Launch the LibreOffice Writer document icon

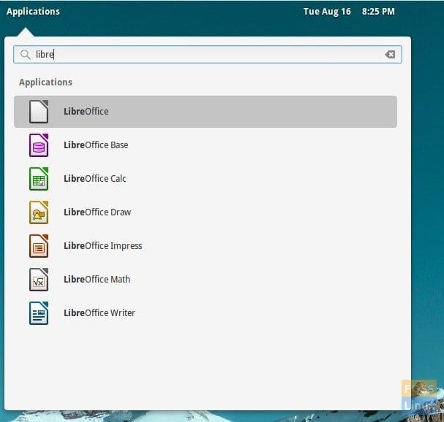coord(39,313)
